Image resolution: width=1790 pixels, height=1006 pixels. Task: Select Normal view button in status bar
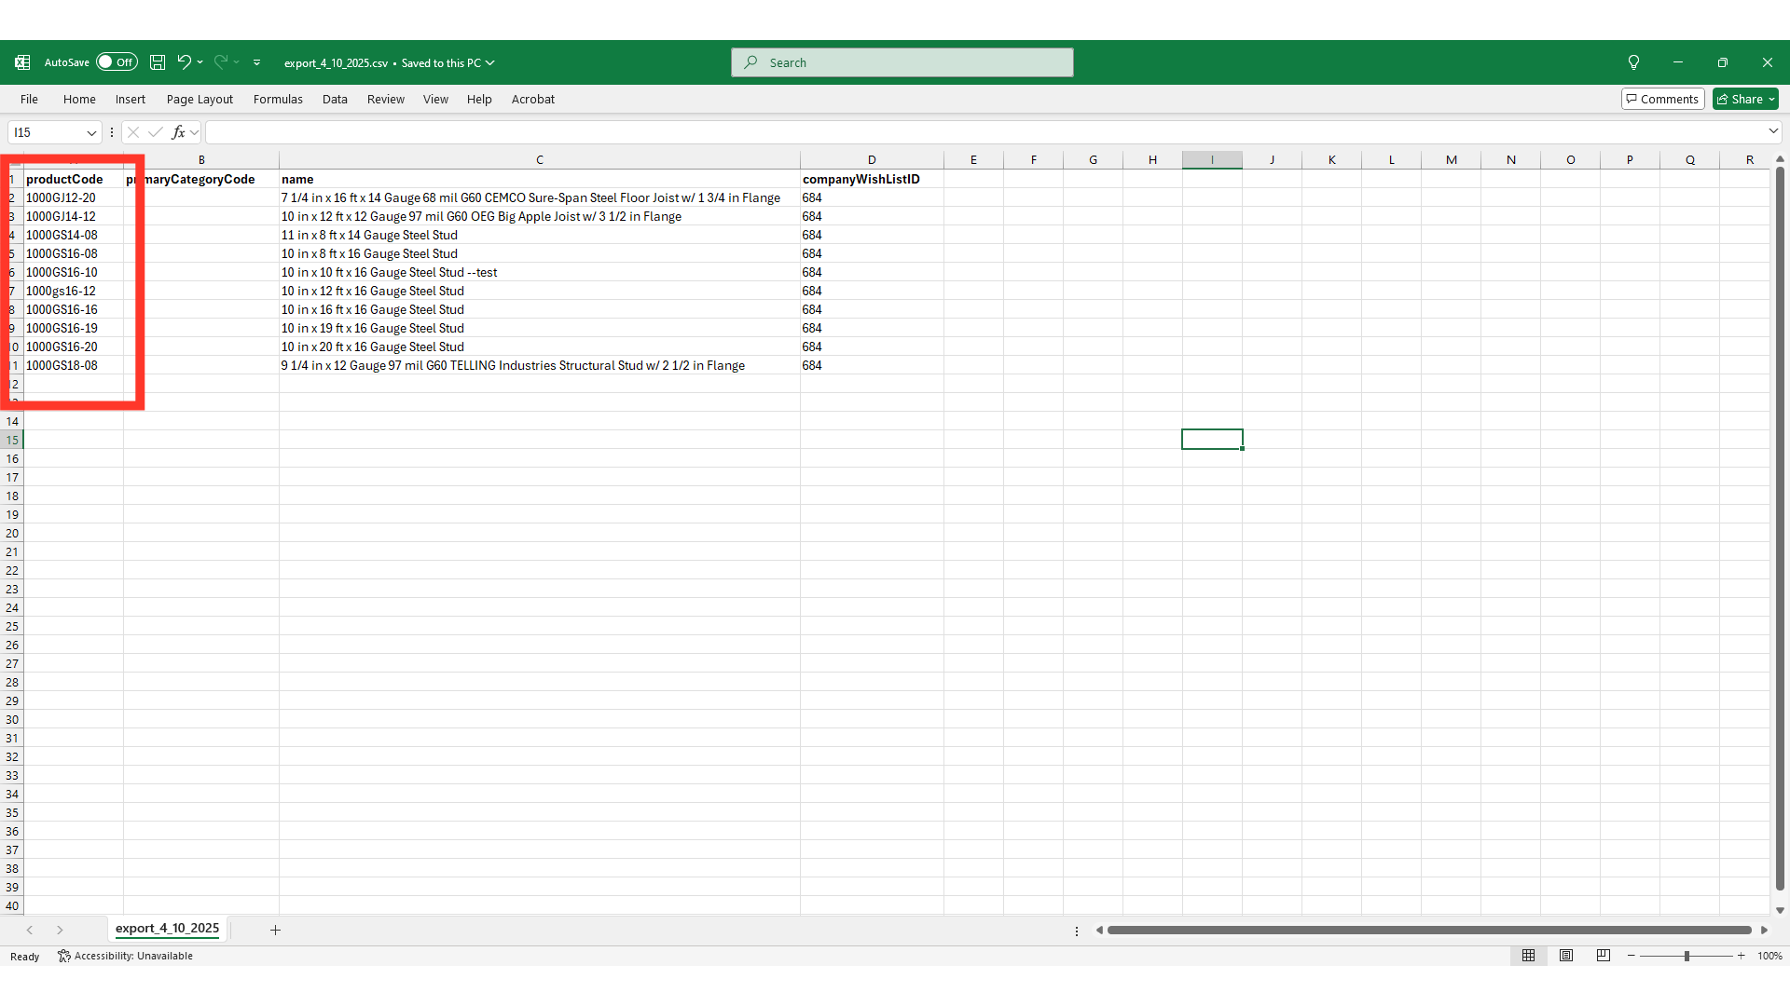point(1529,956)
